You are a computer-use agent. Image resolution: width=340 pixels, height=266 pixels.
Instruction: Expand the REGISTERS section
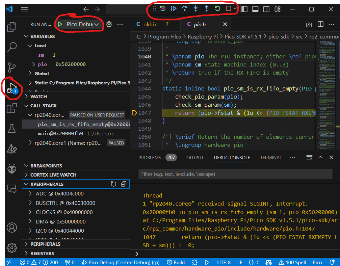point(26,253)
